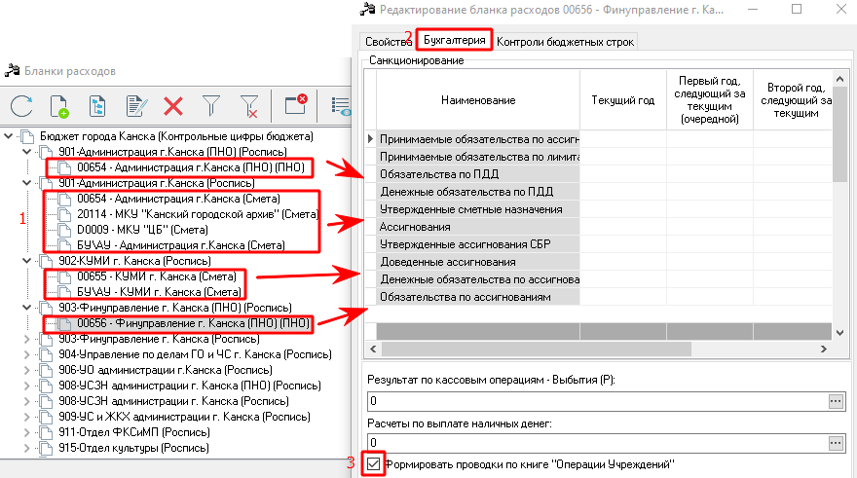Select БУ\АУ - Администрация г.Канска (Смета)

(x=181, y=245)
